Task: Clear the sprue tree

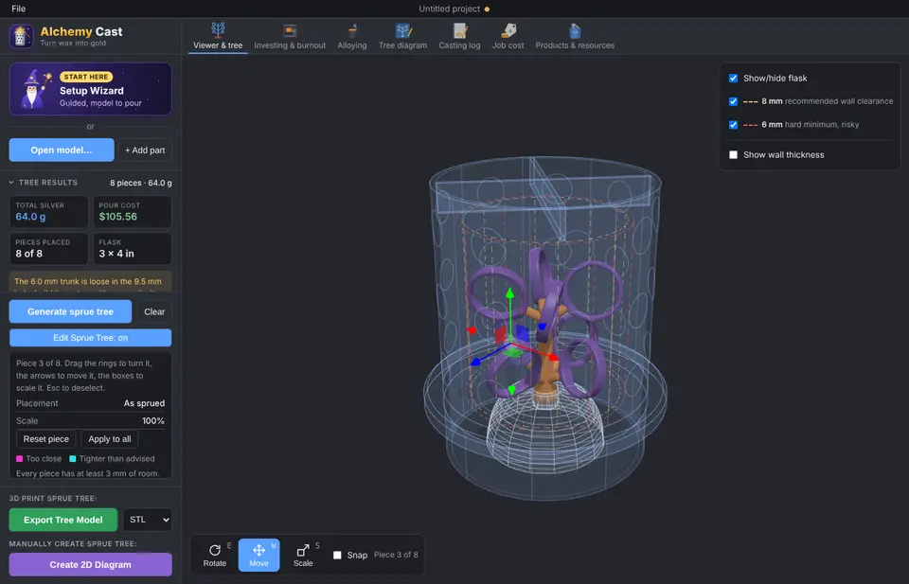Action: pyautogui.click(x=154, y=311)
